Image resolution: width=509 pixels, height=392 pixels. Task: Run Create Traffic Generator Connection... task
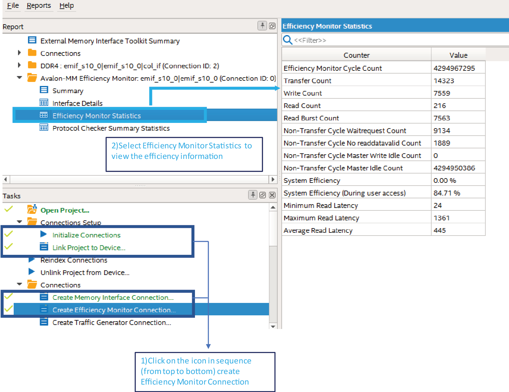[112, 322]
